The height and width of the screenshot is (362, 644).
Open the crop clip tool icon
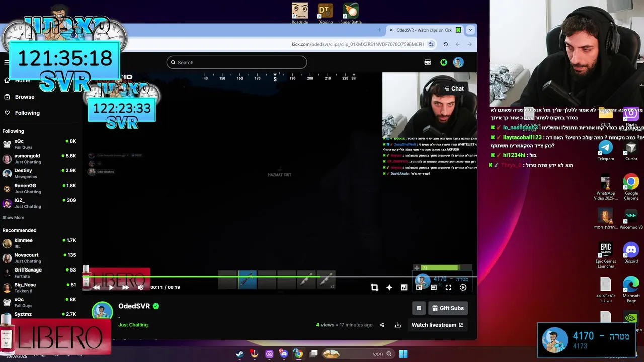click(x=374, y=287)
